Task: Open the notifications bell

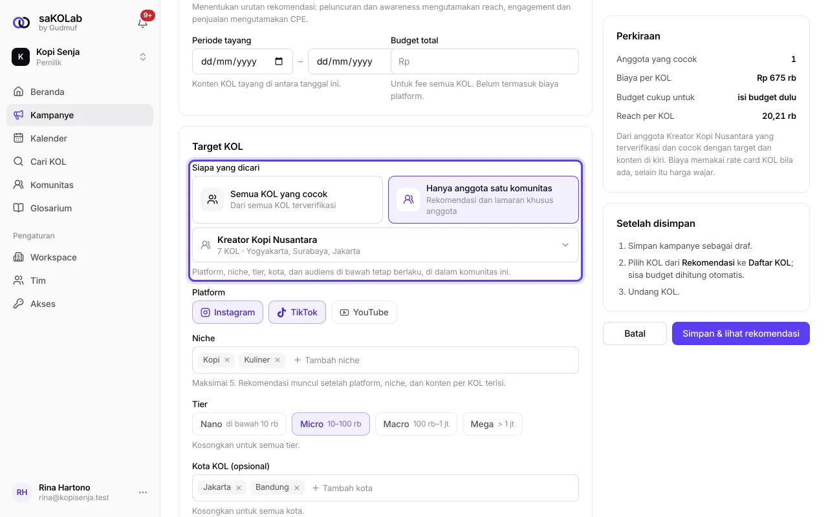Action: [x=143, y=23]
